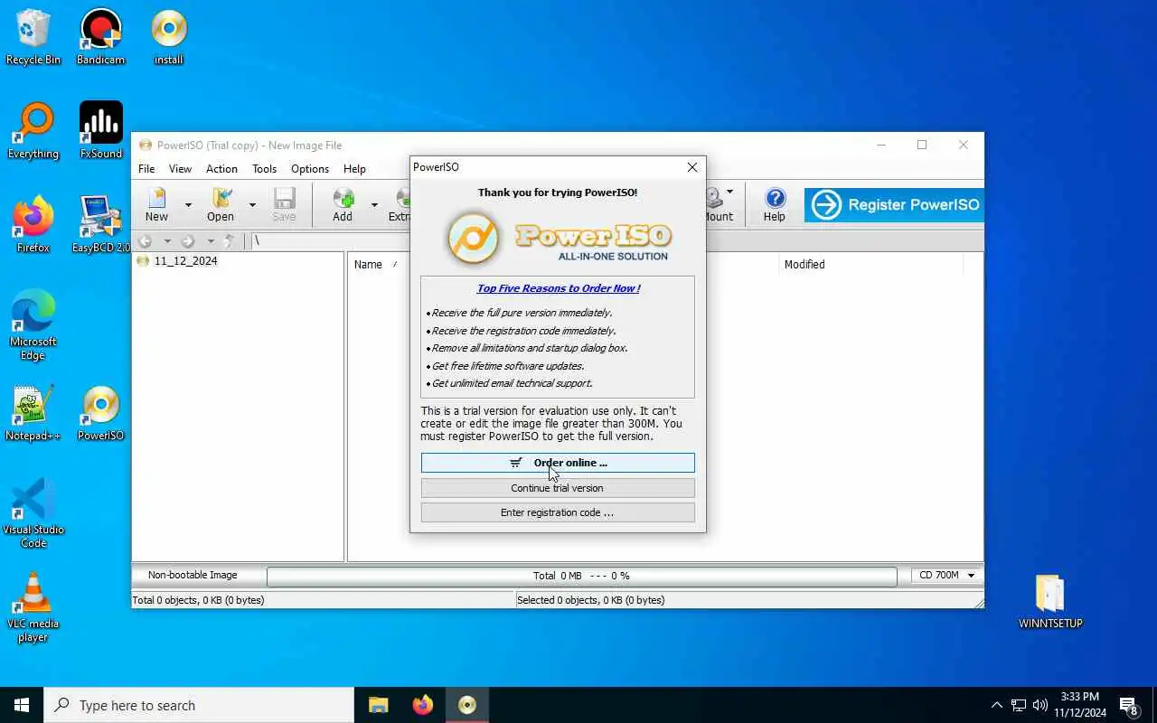Click the Mount toolbar icon
The image size is (1157, 723).
pyautogui.click(x=718, y=204)
